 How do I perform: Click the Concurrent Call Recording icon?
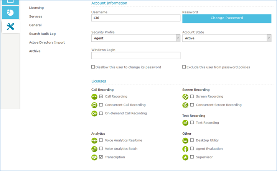(94, 105)
